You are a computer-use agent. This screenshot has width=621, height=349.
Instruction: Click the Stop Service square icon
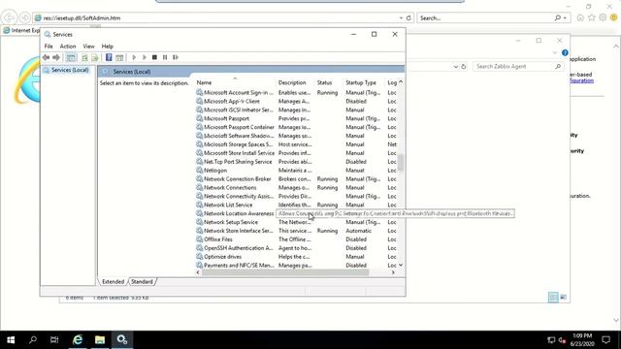154,57
